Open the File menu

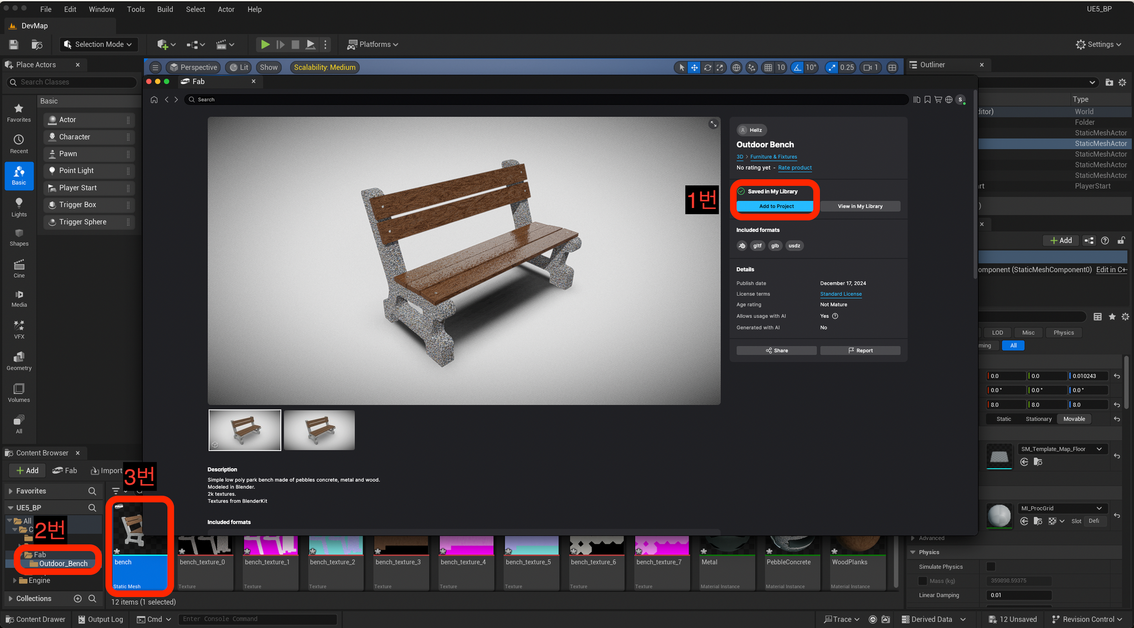[x=46, y=9]
